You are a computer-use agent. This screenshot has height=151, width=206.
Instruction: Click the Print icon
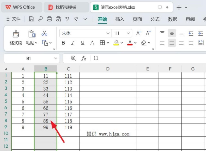tap(49, 19)
